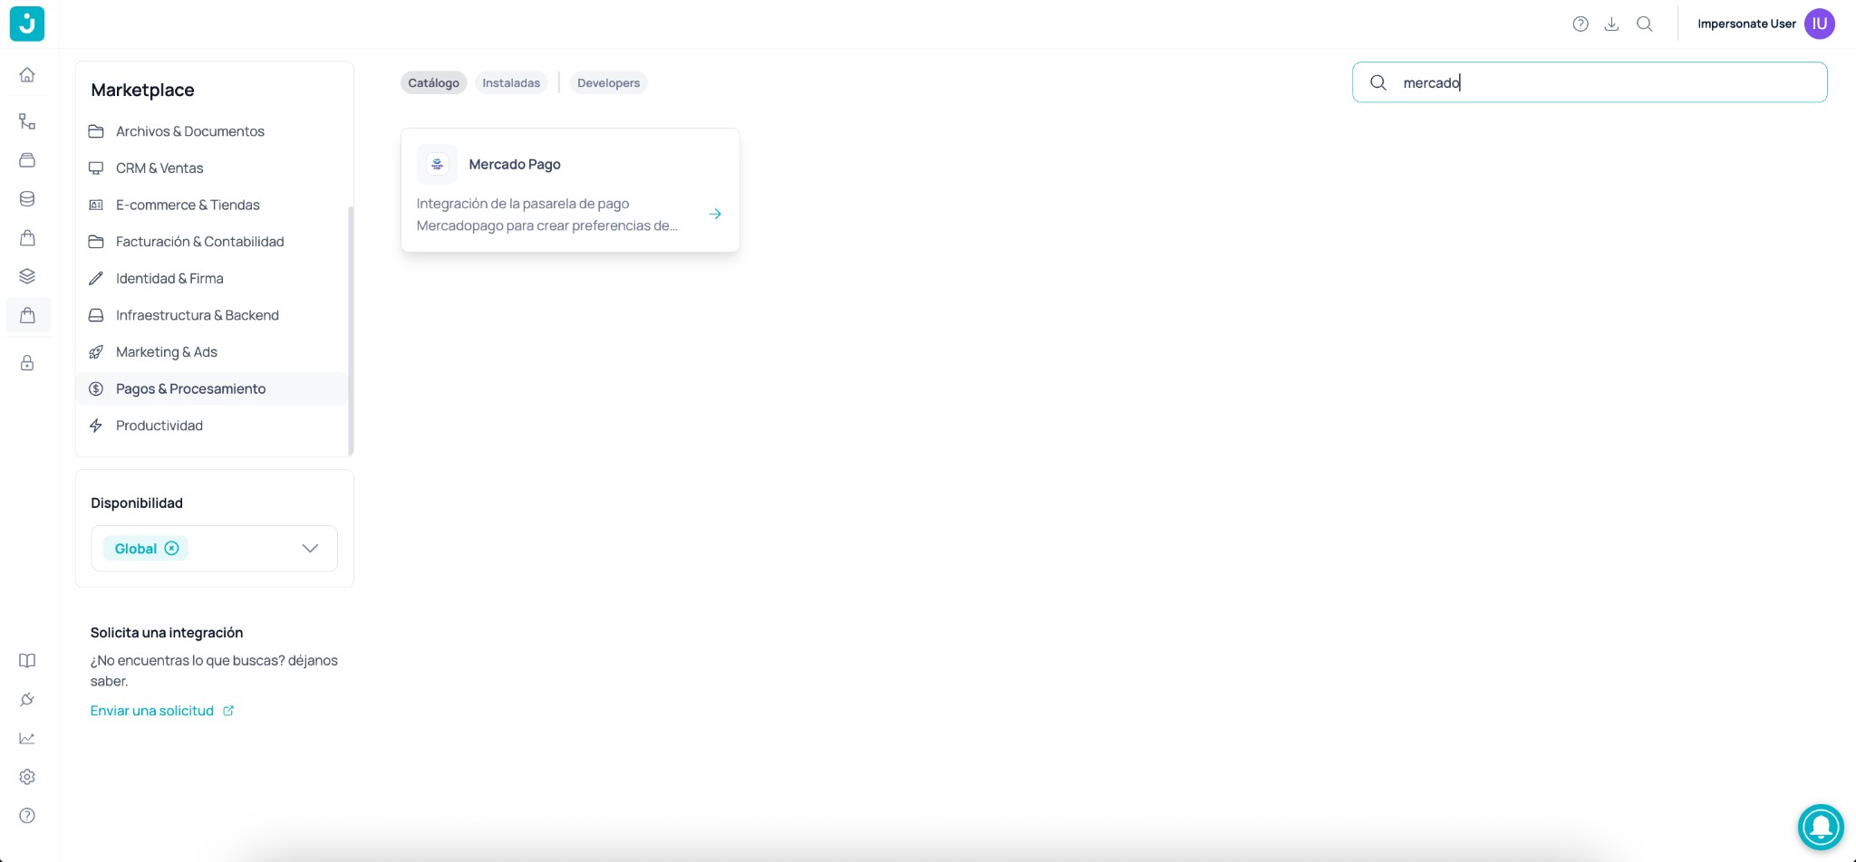
Task: Open the book documentation icon in the left sidebar
Action: pos(27,660)
